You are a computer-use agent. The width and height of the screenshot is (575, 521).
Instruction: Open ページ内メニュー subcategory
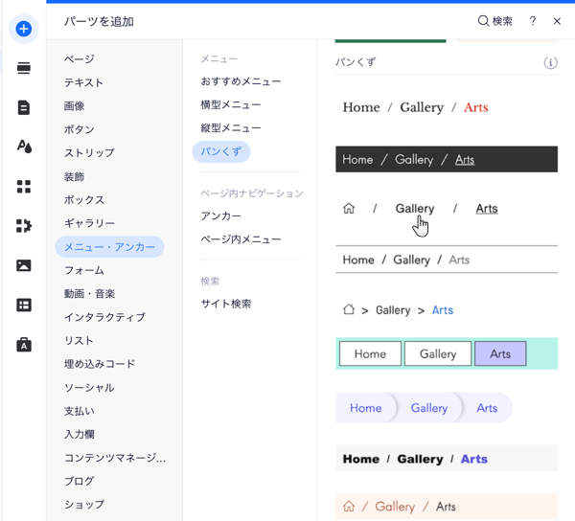241,239
